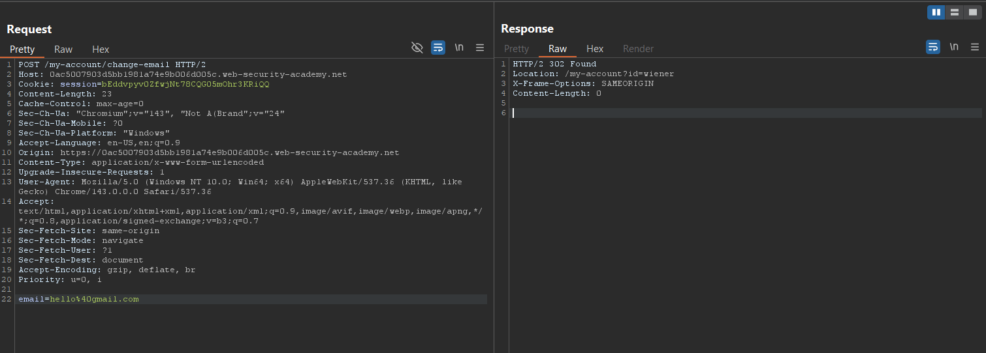The image size is (986, 353).
Task: Switch Request to Raw tab
Action: pos(63,49)
